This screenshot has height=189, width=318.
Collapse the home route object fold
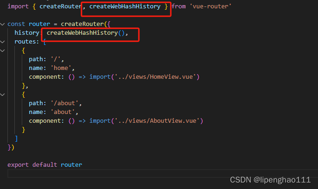click(2, 50)
